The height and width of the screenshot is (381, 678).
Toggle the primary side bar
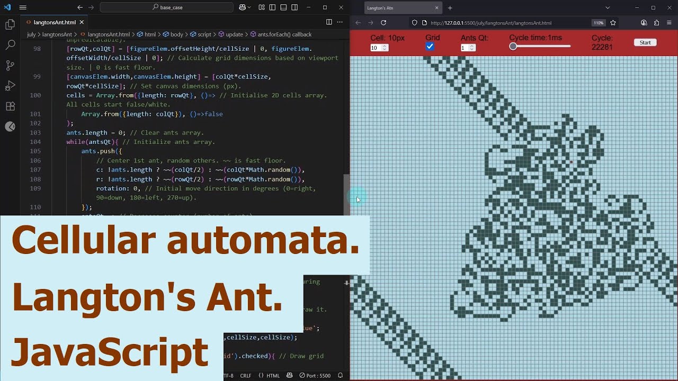pos(273,7)
